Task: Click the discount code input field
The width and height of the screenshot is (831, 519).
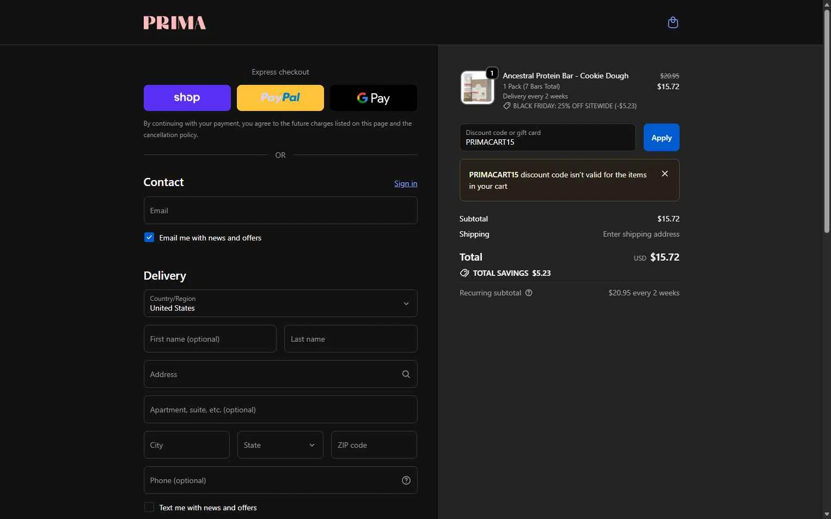Action: click(x=547, y=138)
